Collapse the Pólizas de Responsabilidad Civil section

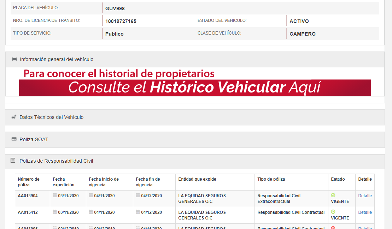pyautogui.click(x=56, y=161)
